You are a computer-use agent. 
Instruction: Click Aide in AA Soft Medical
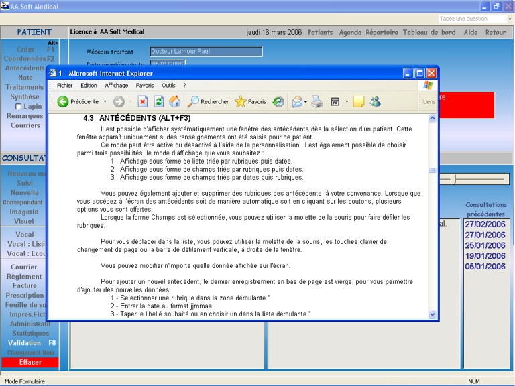[471, 32]
